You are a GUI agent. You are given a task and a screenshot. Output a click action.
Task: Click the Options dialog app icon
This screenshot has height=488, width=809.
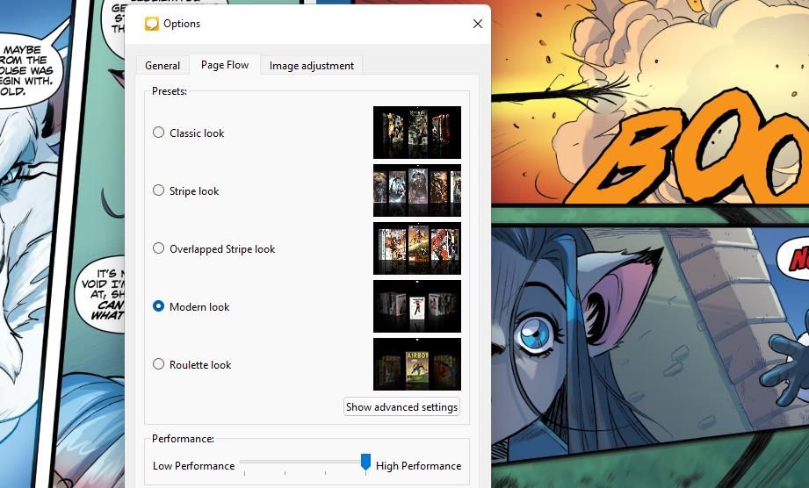pos(152,24)
